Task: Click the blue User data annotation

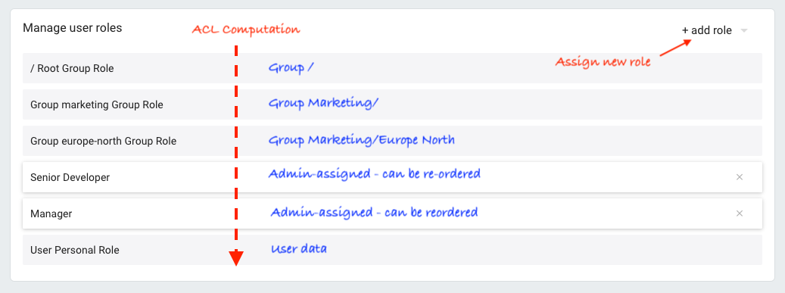Action: tap(299, 248)
